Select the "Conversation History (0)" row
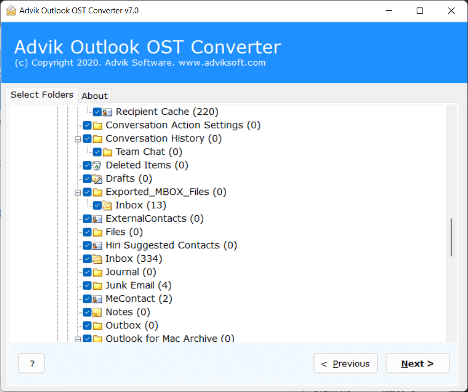The height and width of the screenshot is (392, 468). pyautogui.click(x=164, y=139)
